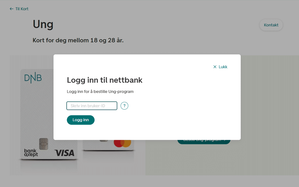Screen dimensions: 299x187
Task: Close the login dialog with Lukk
Action: coord(220,67)
